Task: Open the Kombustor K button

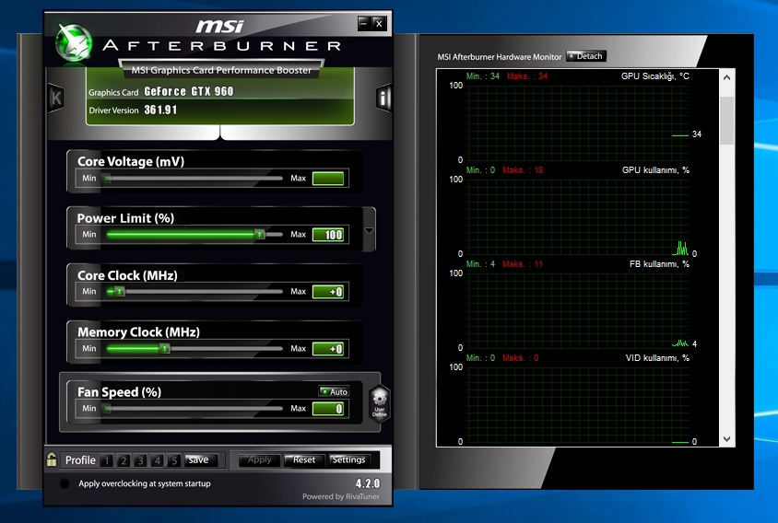Action: tap(55, 98)
